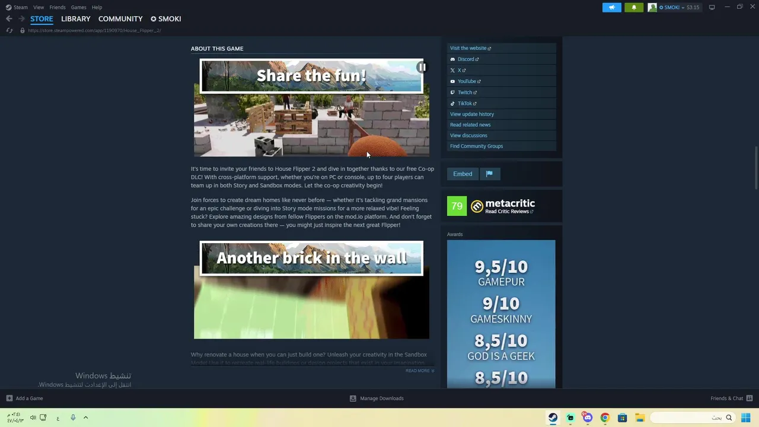Screen dimensions: 759x427
Task: Click the taskbar language indicator
Action: point(58,418)
